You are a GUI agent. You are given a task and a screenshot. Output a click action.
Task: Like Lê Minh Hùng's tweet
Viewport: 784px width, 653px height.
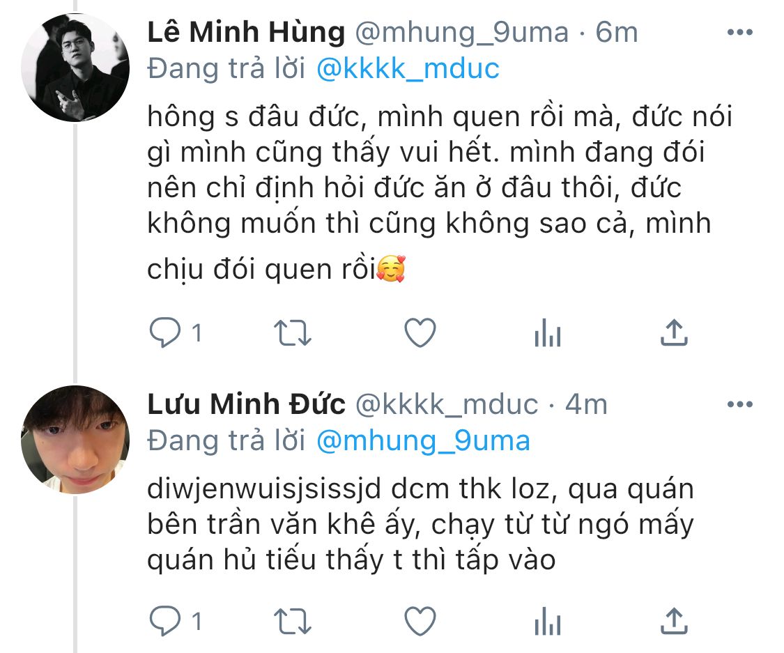pos(420,335)
